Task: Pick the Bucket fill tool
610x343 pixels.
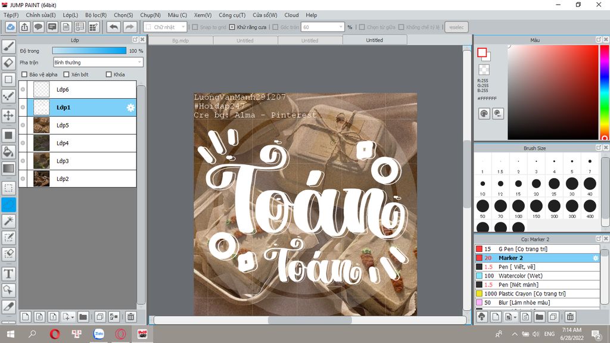Action: tap(9, 152)
